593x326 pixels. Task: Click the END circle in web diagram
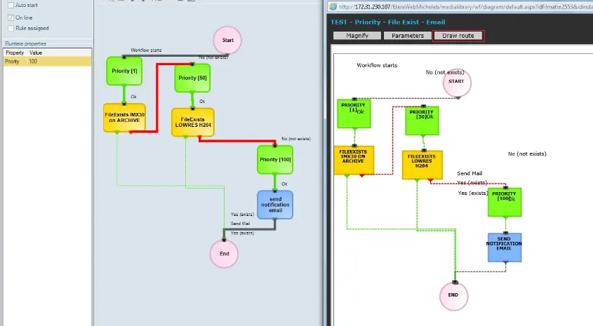(x=453, y=295)
